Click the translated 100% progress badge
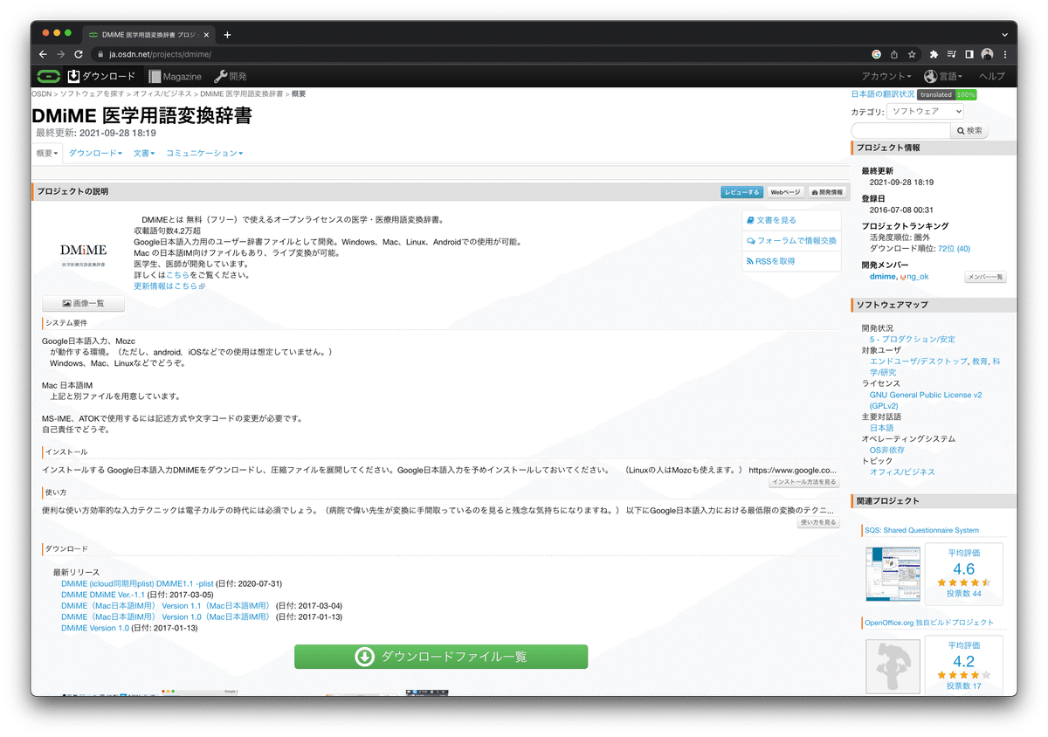This screenshot has width=1048, height=737. pos(948,94)
